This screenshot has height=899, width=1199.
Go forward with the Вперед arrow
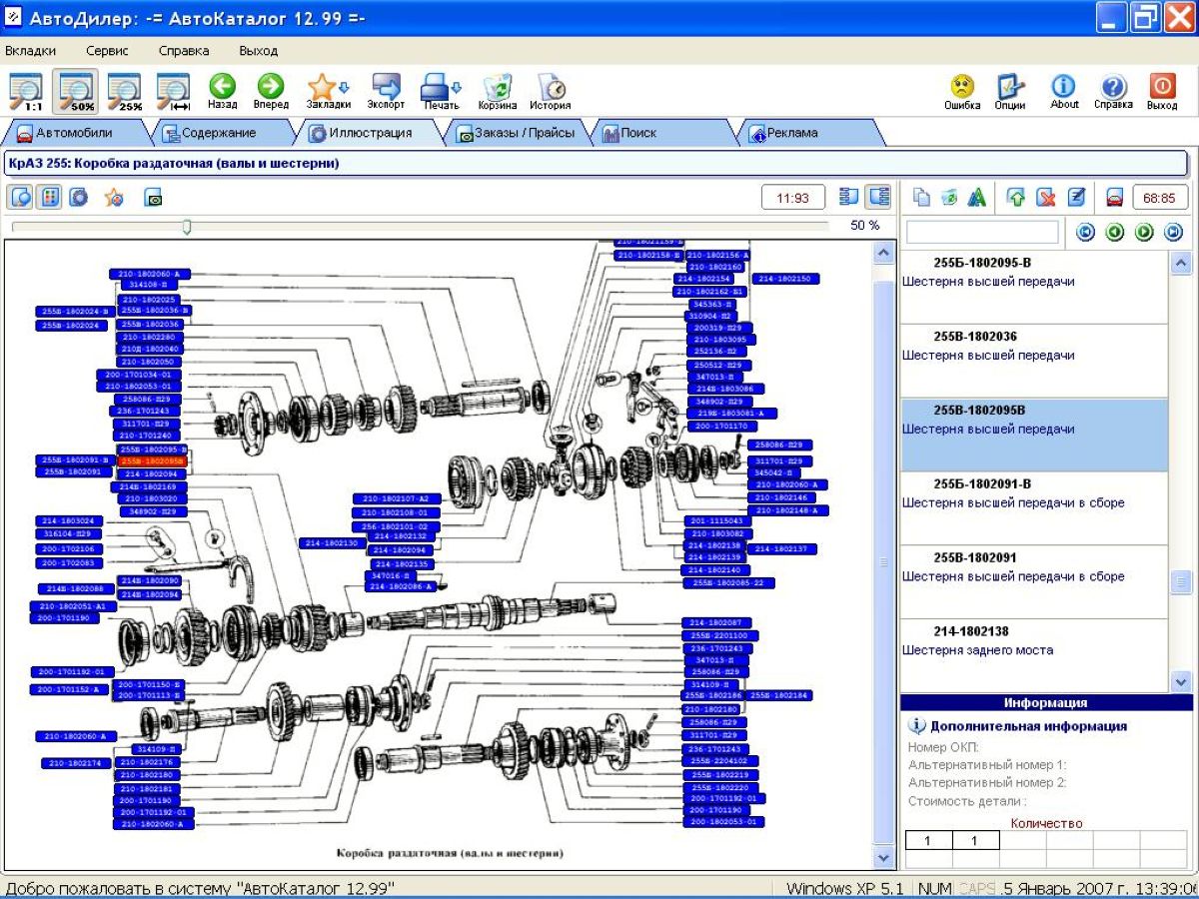point(271,92)
